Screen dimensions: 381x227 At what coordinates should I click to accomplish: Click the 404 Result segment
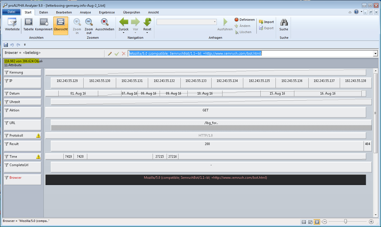368,144
